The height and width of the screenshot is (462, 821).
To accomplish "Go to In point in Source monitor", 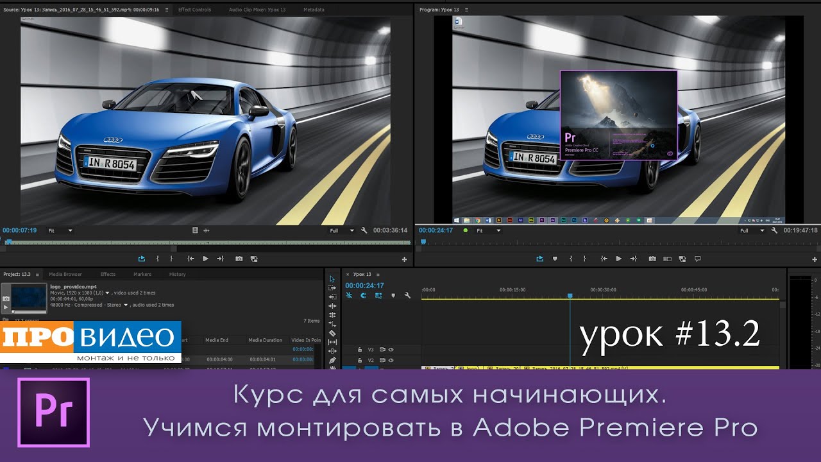I will pos(190,259).
